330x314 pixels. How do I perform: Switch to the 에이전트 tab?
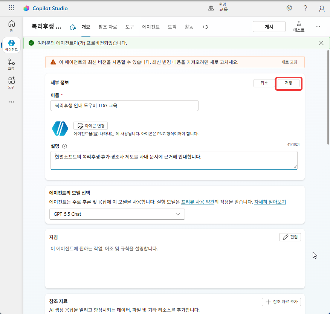coord(151,27)
